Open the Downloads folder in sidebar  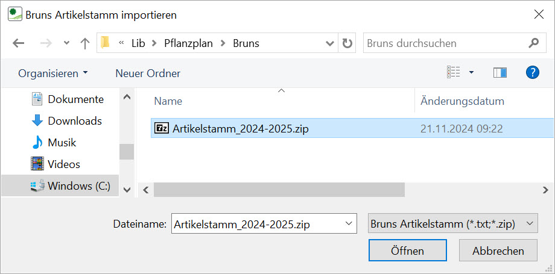pyautogui.click(x=74, y=121)
